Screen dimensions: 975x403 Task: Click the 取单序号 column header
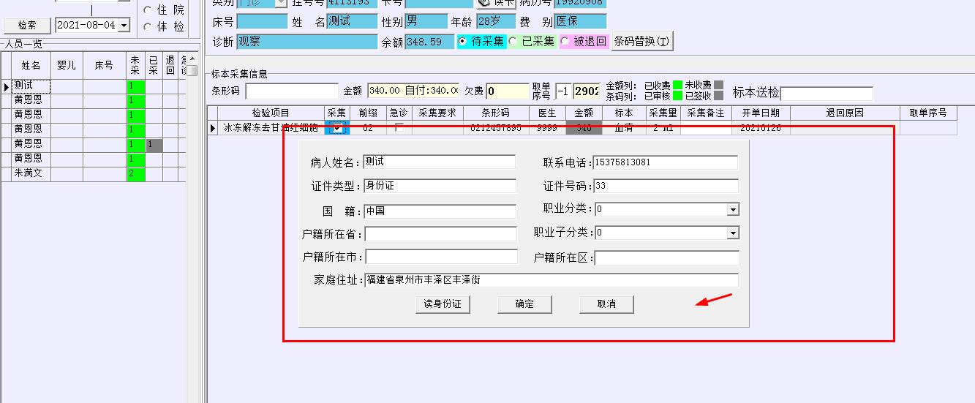coord(928,113)
